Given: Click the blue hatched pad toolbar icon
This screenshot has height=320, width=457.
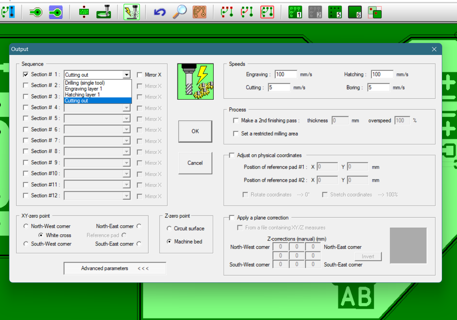Looking at the screenshot, I should tap(56, 12).
